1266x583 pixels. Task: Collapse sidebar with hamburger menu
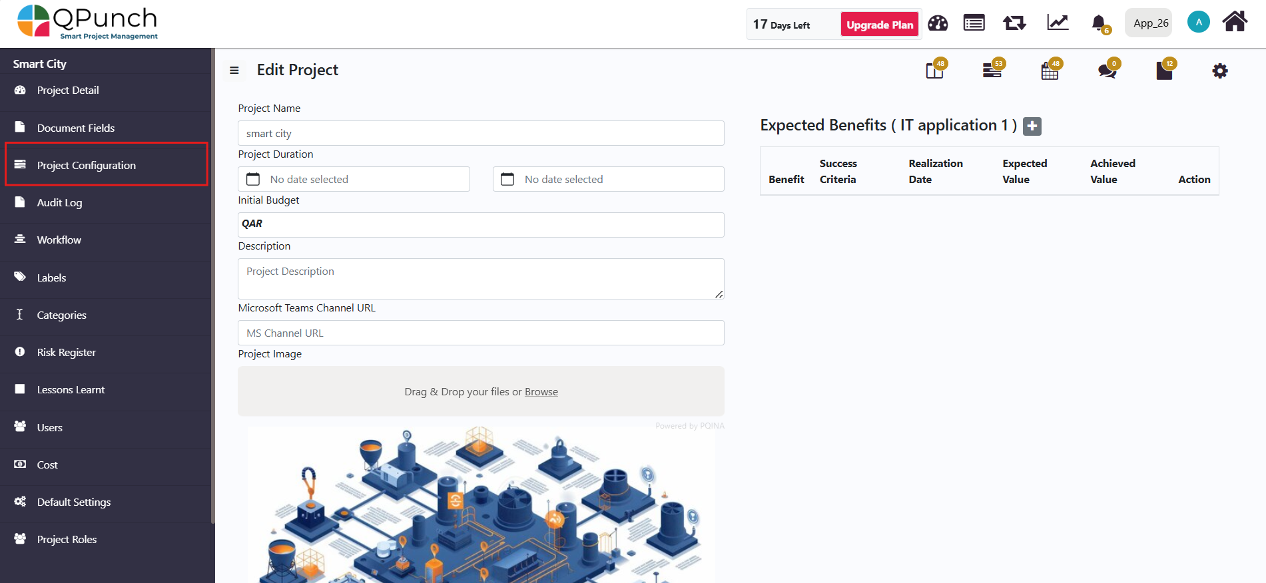coord(234,71)
